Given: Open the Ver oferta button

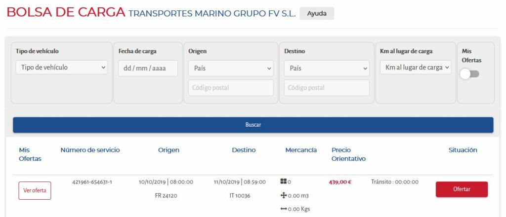Looking at the screenshot, I should [x=35, y=190].
